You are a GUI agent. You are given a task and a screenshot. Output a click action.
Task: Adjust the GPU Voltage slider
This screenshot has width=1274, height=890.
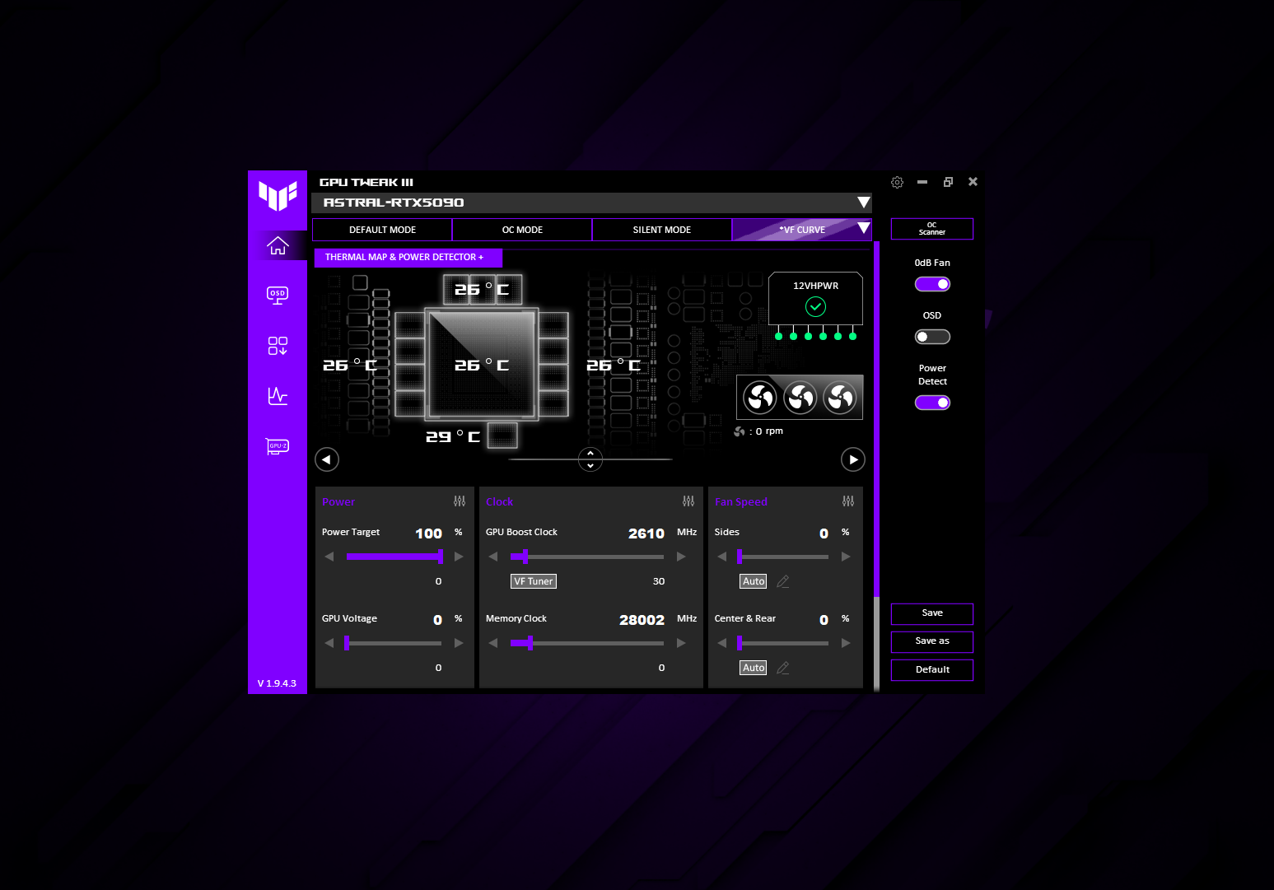pyautogui.click(x=393, y=643)
